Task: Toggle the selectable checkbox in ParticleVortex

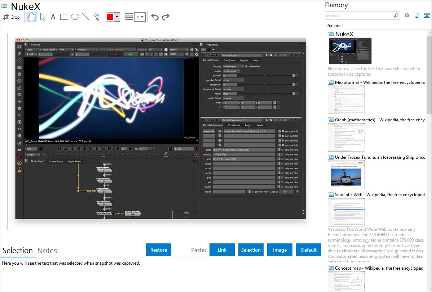Action: pyautogui.click(x=246, y=66)
